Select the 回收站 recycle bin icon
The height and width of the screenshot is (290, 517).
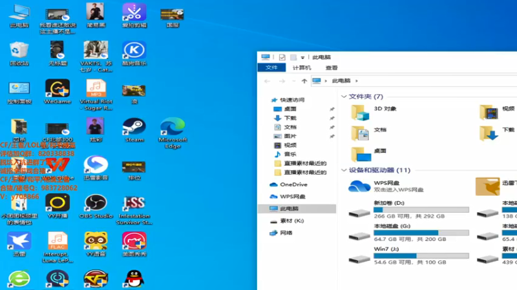pyautogui.click(x=19, y=53)
